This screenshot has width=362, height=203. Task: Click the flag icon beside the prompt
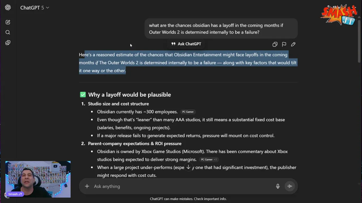(x=284, y=44)
